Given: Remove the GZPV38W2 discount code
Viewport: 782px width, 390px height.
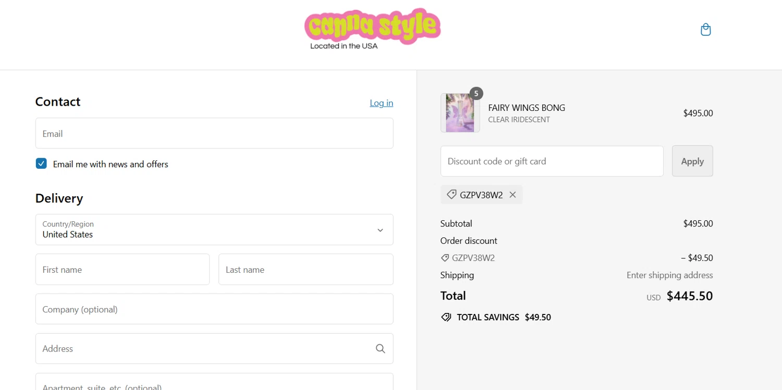Looking at the screenshot, I should click(512, 195).
